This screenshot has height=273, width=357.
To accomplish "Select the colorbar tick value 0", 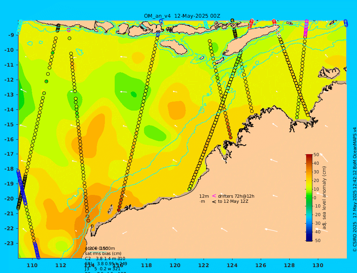I will click(315, 198).
